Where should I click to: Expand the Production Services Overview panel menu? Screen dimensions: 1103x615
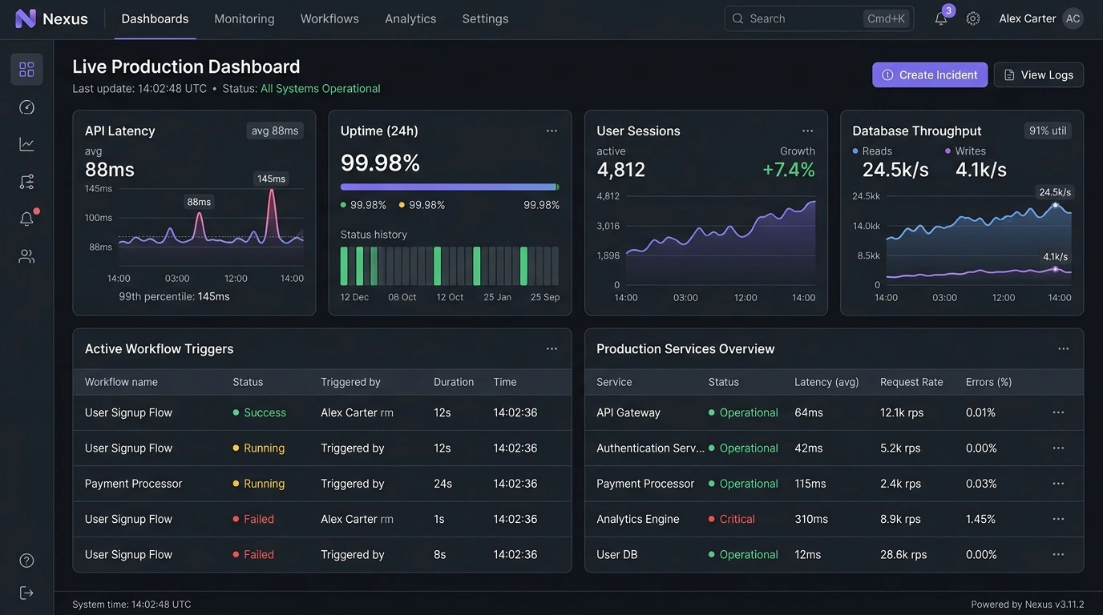click(1063, 348)
